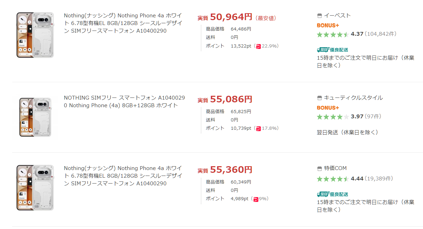Click the 3.97 star rating with 97件 reviews
423x229 pixels.
point(349,117)
